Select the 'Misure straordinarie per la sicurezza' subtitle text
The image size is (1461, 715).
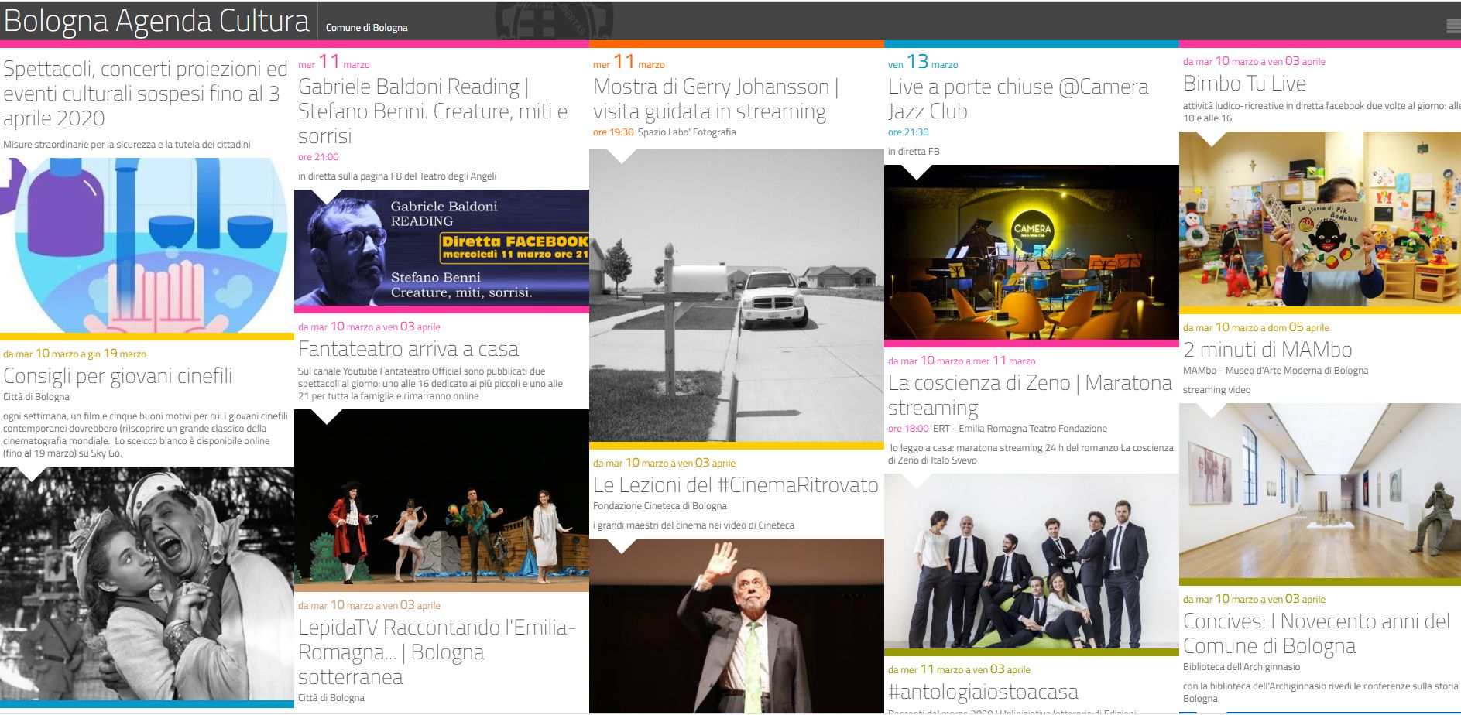(127, 145)
